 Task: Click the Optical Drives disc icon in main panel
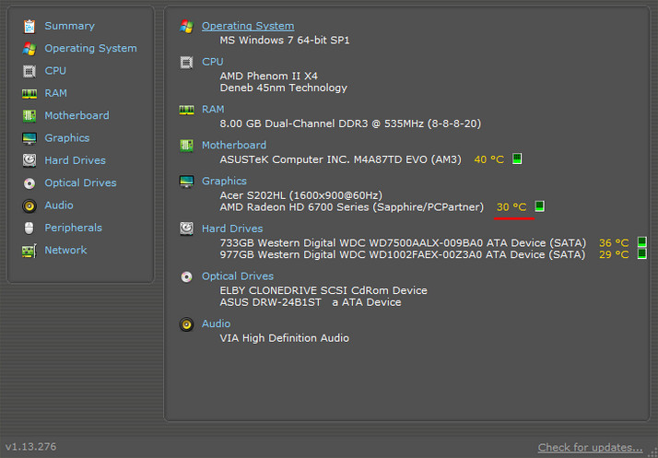point(186,276)
